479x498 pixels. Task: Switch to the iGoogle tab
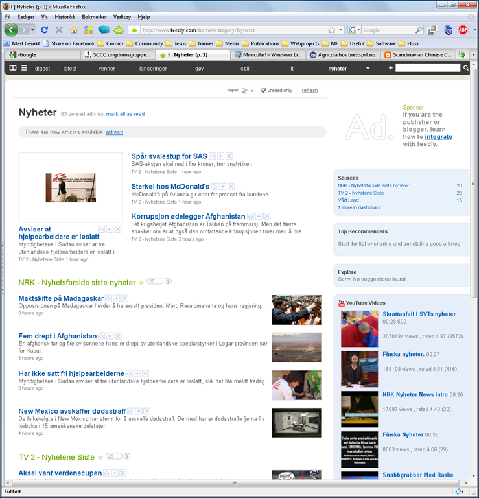(43, 54)
